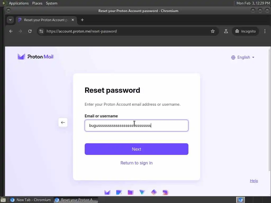Click the Proton Pass footer icon
The width and height of the screenshot is (271, 203).
(154, 192)
